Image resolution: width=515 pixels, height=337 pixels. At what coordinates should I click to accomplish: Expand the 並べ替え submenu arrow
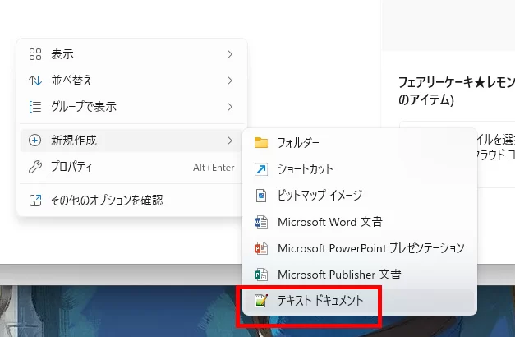(230, 81)
